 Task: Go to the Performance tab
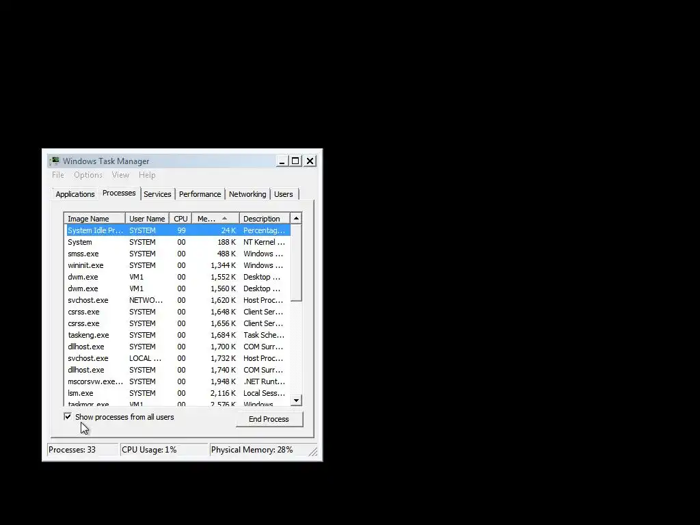200,194
